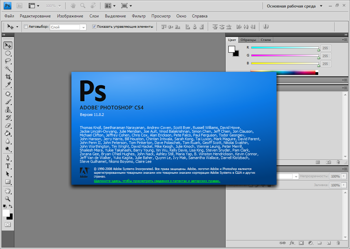
Task: Select the Blur tool
Action: point(8,141)
